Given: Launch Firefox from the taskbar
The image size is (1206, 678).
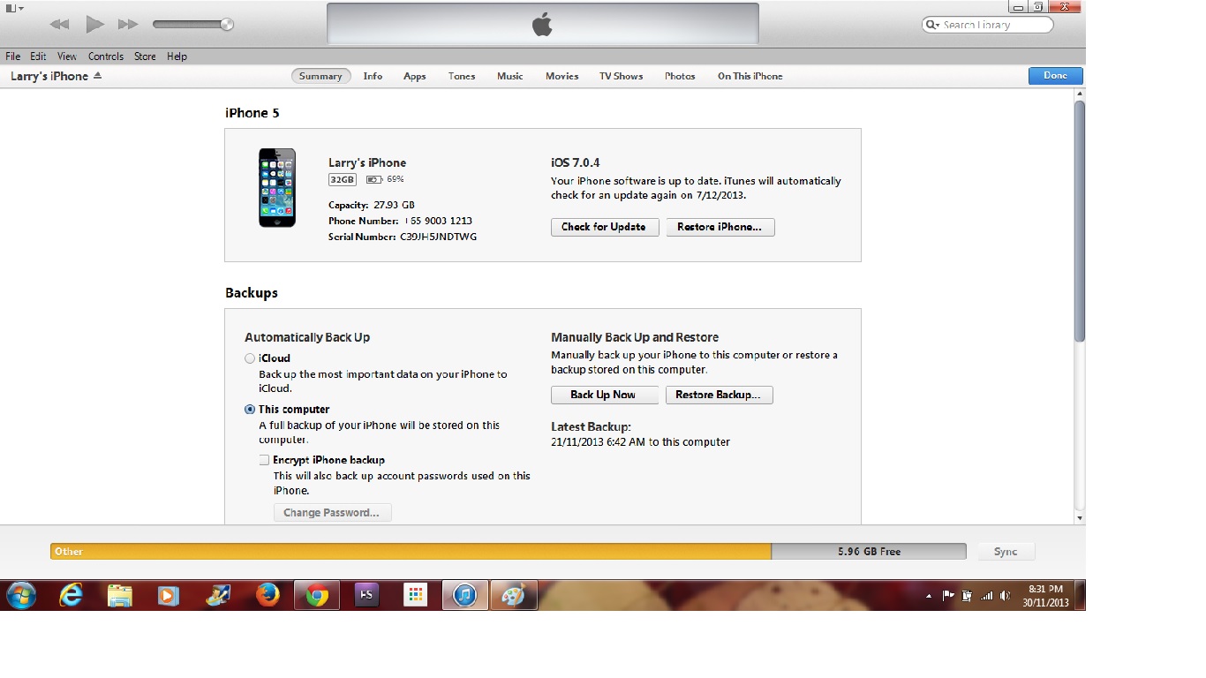Looking at the screenshot, I should click(267, 596).
